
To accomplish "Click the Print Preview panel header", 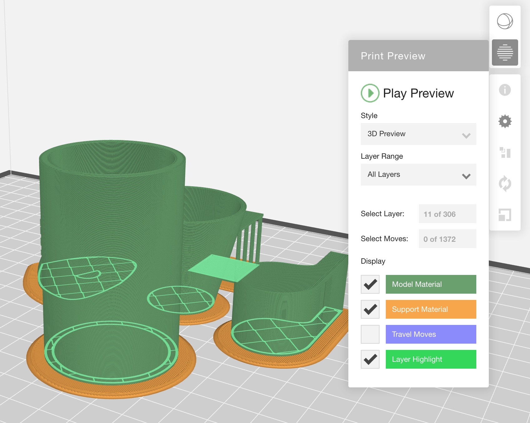I will [x=418, y=56].
